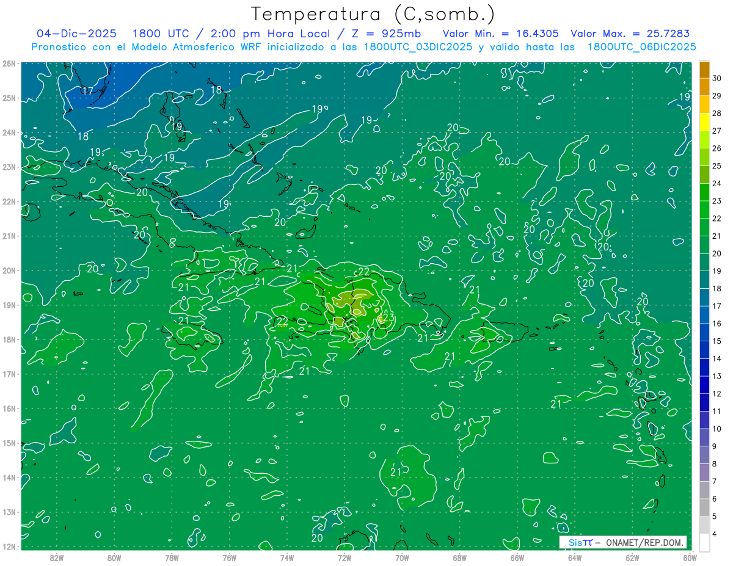Image resolution: width=733 pixels, height=566 pixels.
Task: Click the '80W' longitude axis label
Action: pos(114,557)
